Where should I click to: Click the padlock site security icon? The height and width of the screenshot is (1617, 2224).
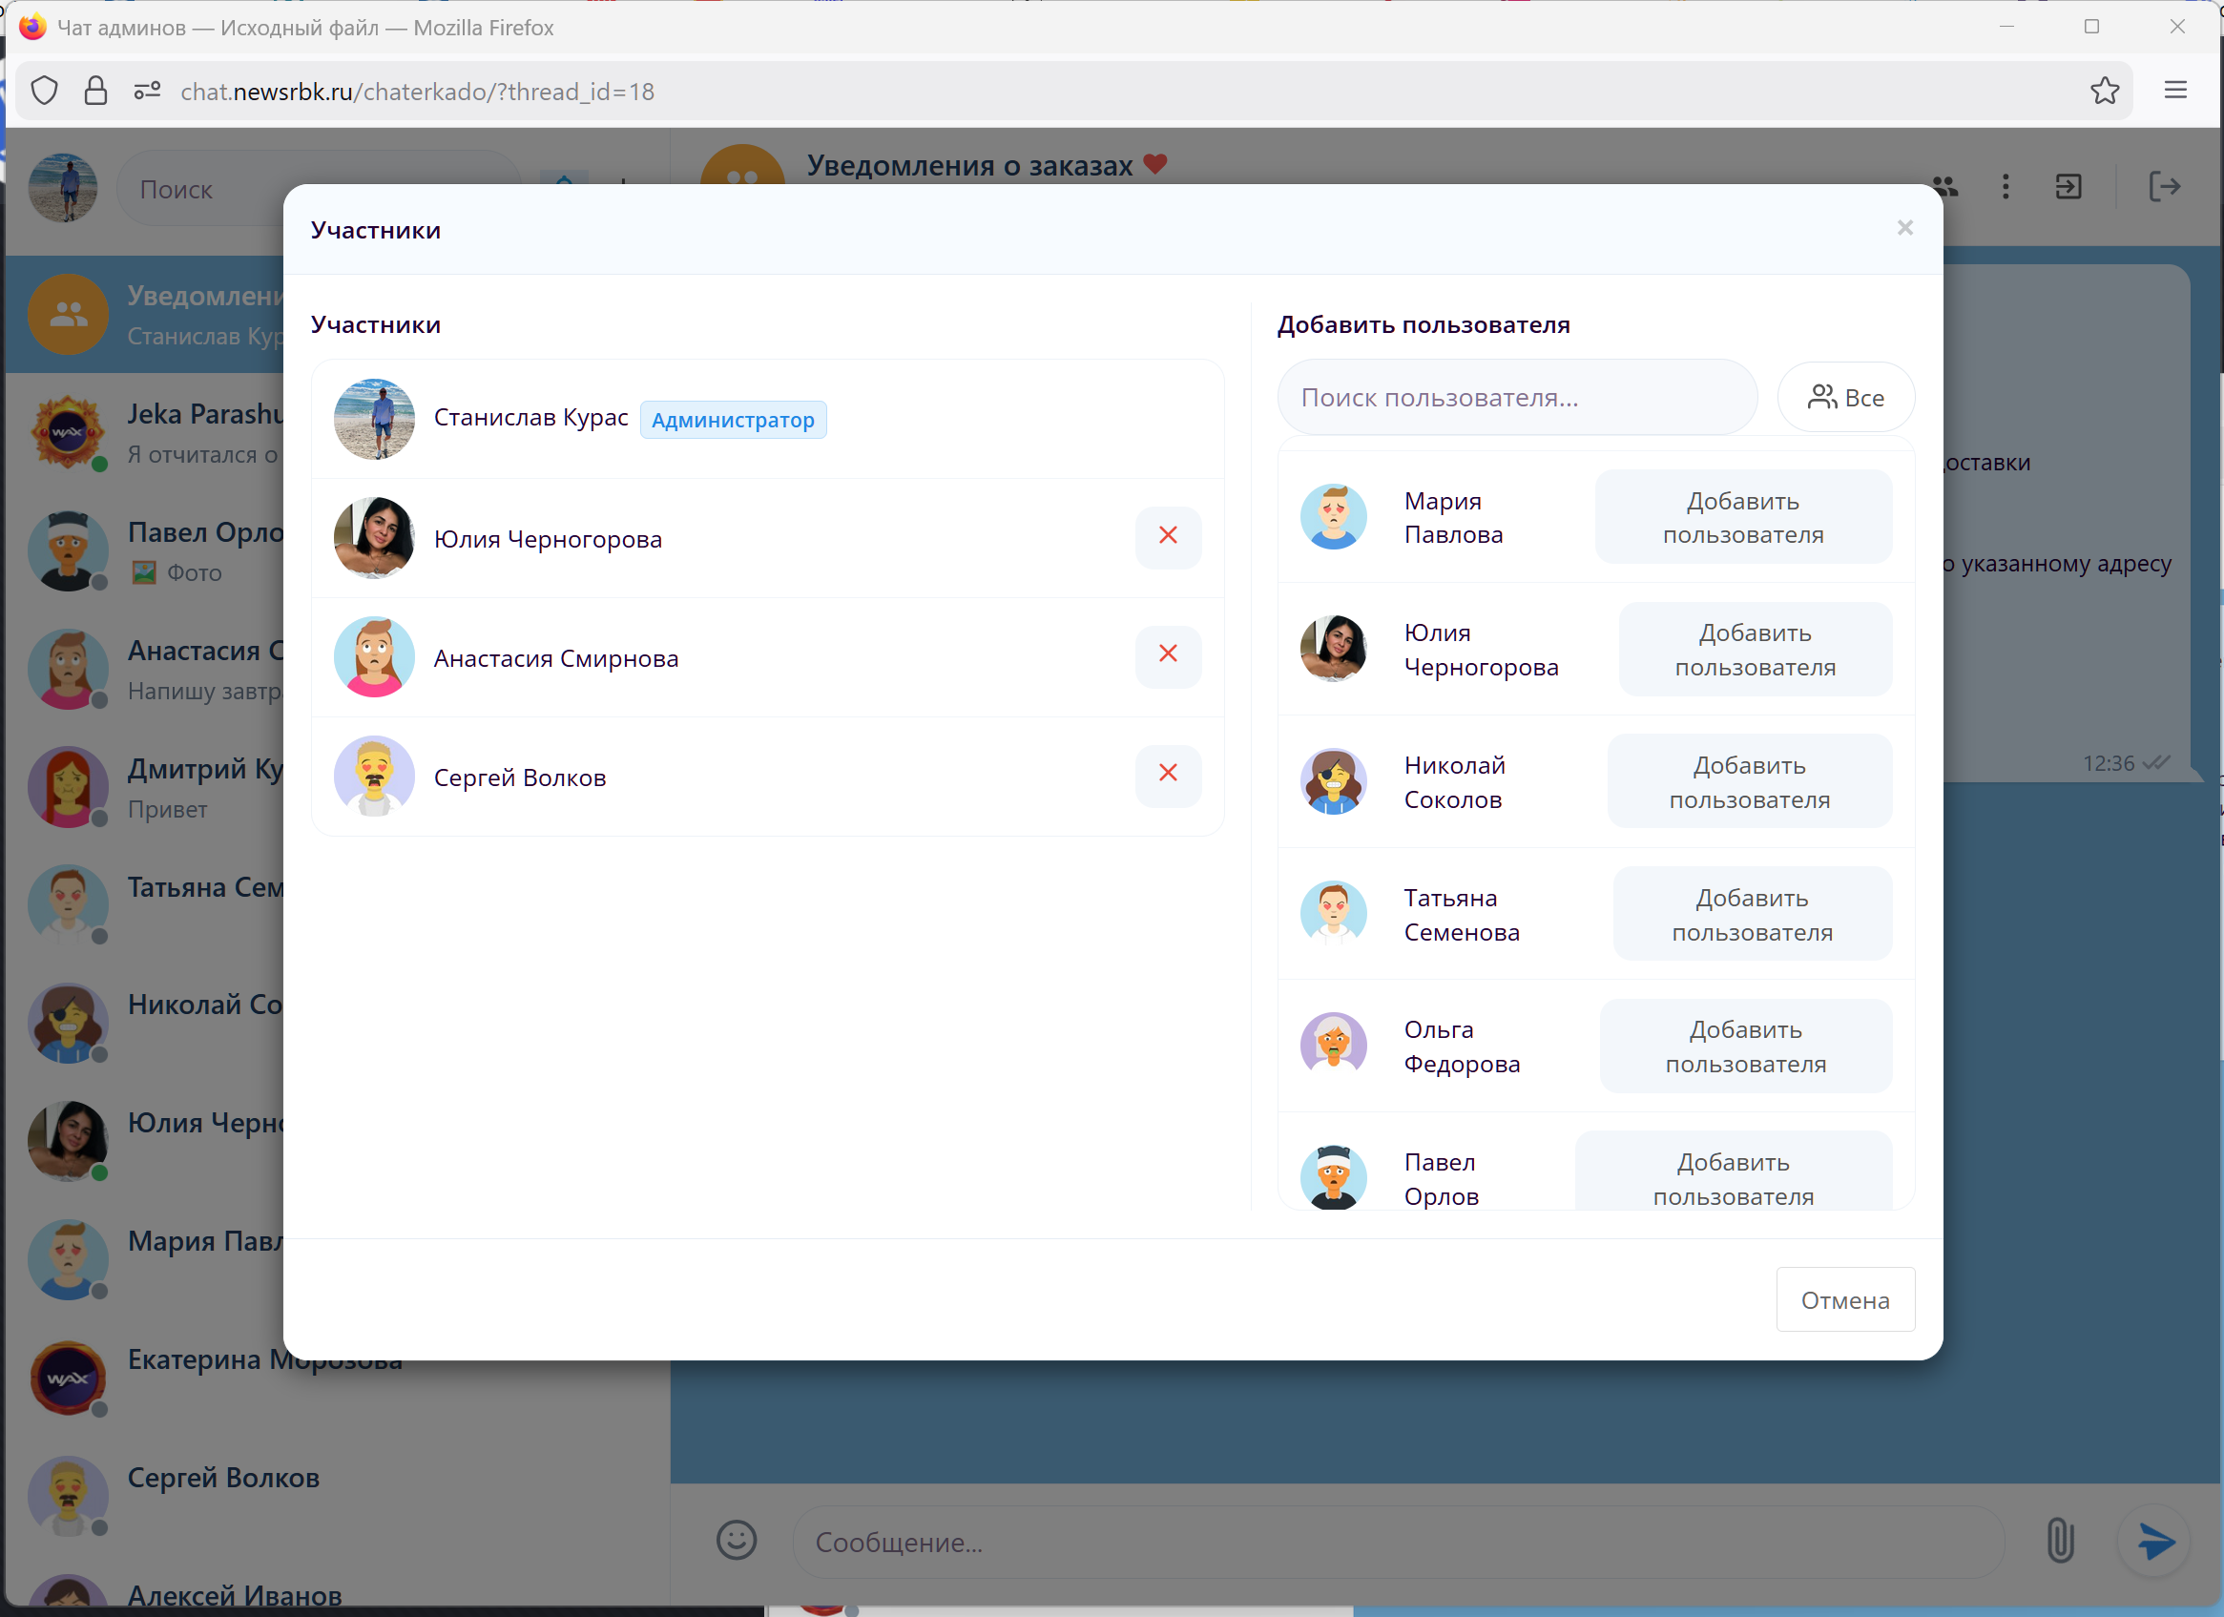pos(95,92)
